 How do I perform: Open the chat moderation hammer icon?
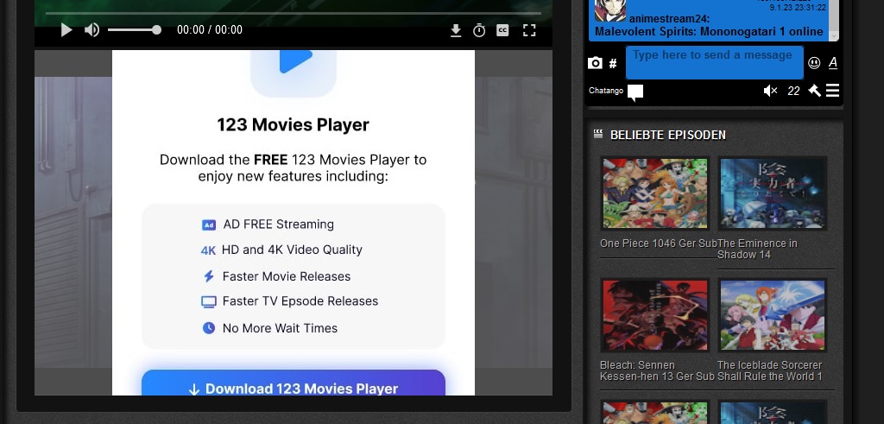[814, 91]
